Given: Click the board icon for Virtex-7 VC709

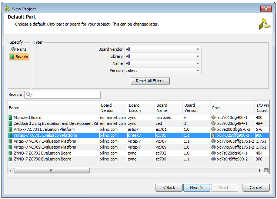Looking at the screenshot, I should (x=11, y=147).
